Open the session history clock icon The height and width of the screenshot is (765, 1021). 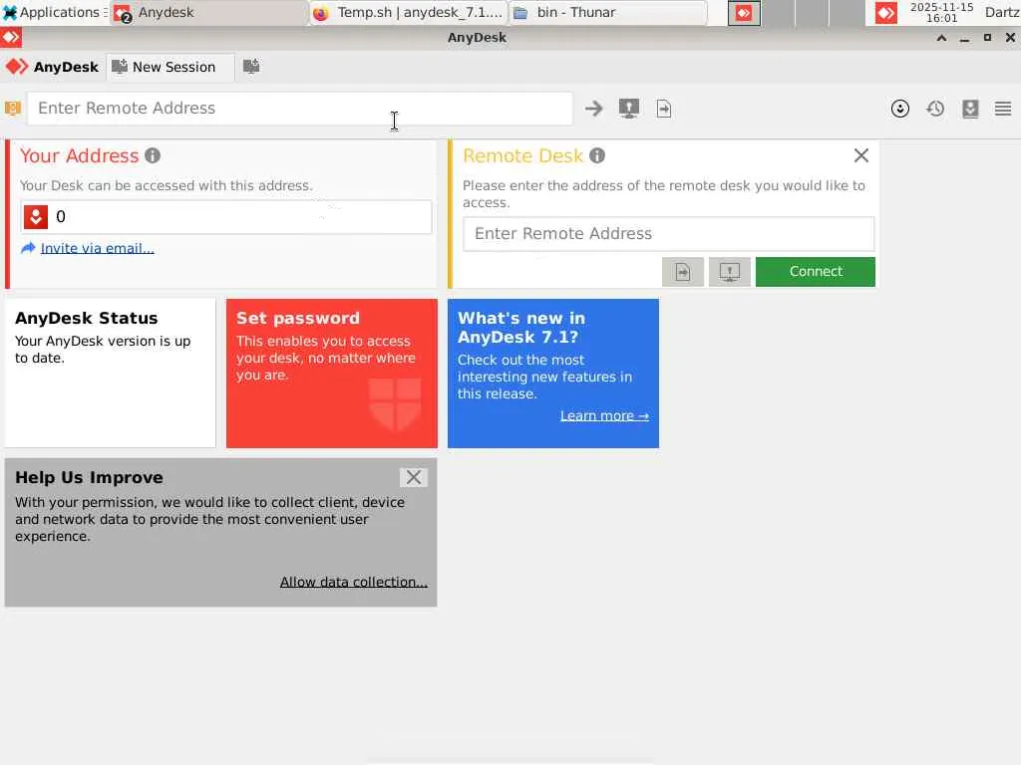pyautogui.click(x=935, y=109)
